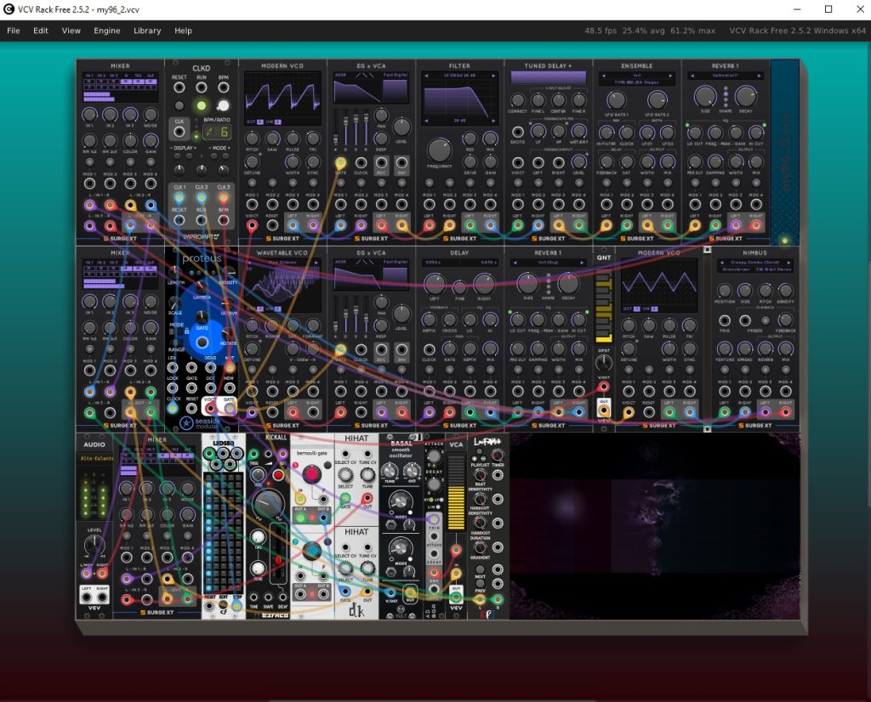This screenshot has width=871, height=702.
Task: Click the white BPM button on CLKD
Action: 224,105
